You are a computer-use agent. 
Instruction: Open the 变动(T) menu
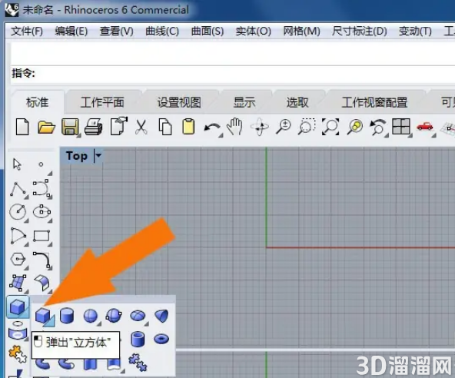pos(415,31)
